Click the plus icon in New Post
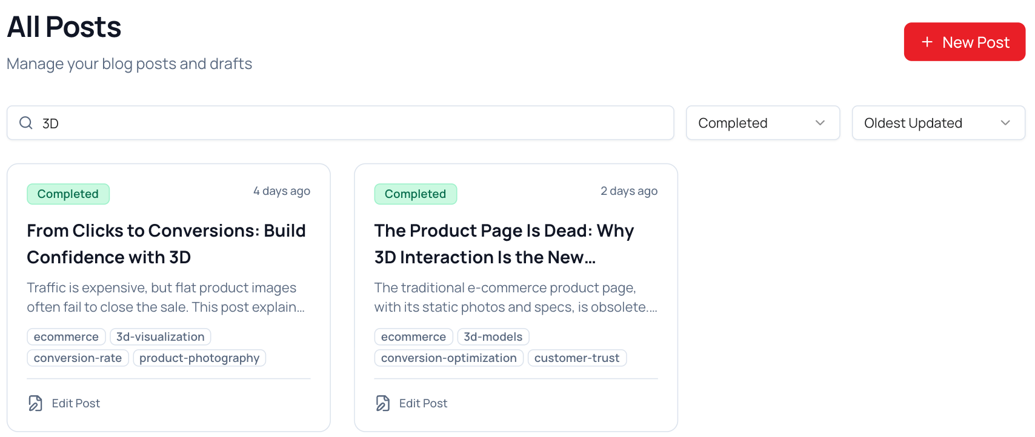1035x437 pixels. tap(927, 42)
